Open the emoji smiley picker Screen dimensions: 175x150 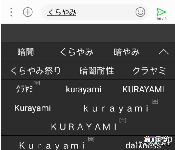tap(140, 12)
